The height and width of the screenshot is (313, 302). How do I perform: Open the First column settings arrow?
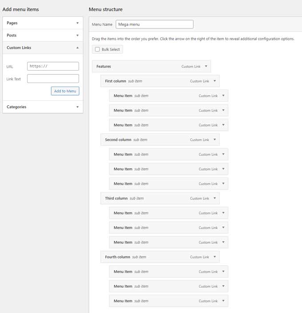click(x=215, y=81)
